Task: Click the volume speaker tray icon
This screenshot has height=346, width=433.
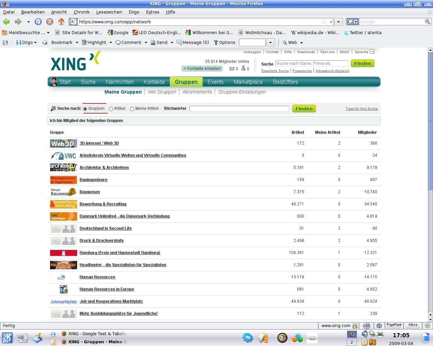Action: click(364, 334)
